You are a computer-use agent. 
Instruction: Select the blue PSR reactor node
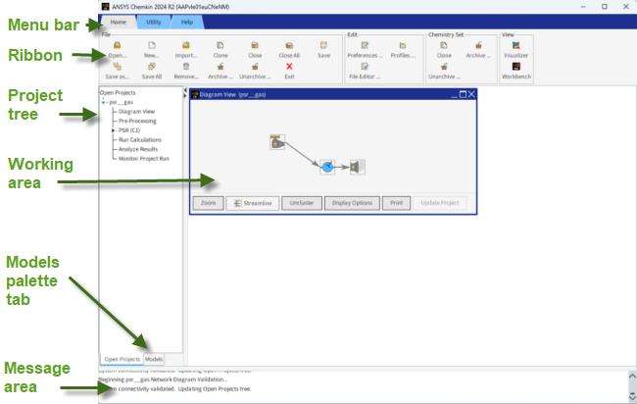[x=327, y=167]
